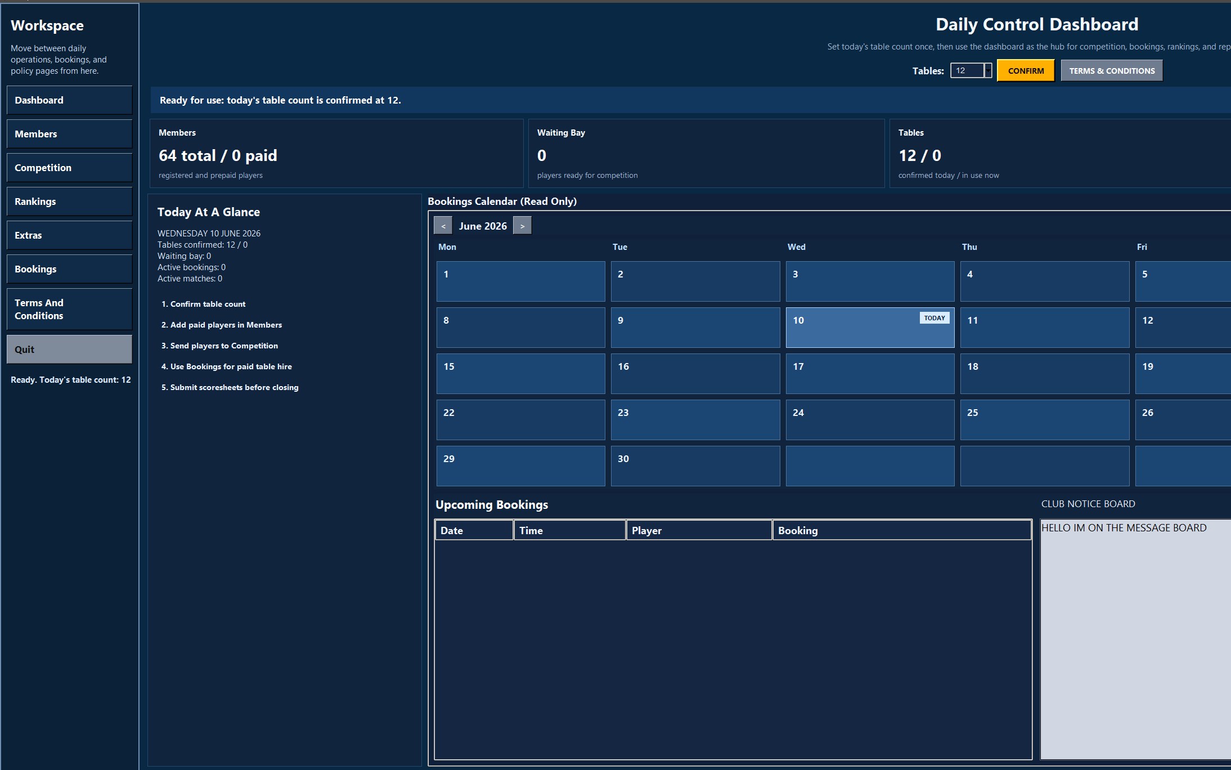The image size is (1231, 770).
Task: Click the 'Active bookings: 0' line
Action: pos(191,267)
